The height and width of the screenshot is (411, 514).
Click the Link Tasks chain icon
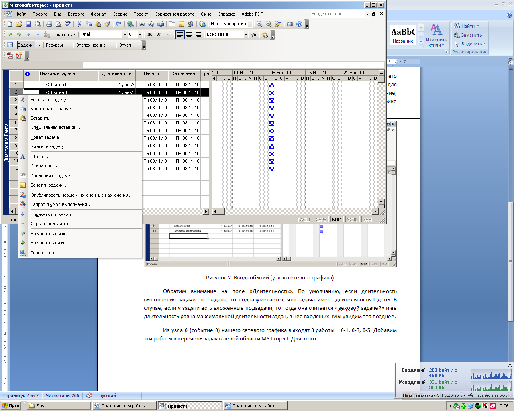142,24
